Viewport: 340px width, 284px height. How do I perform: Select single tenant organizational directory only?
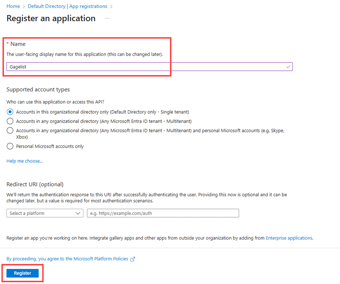click(10, 112)
